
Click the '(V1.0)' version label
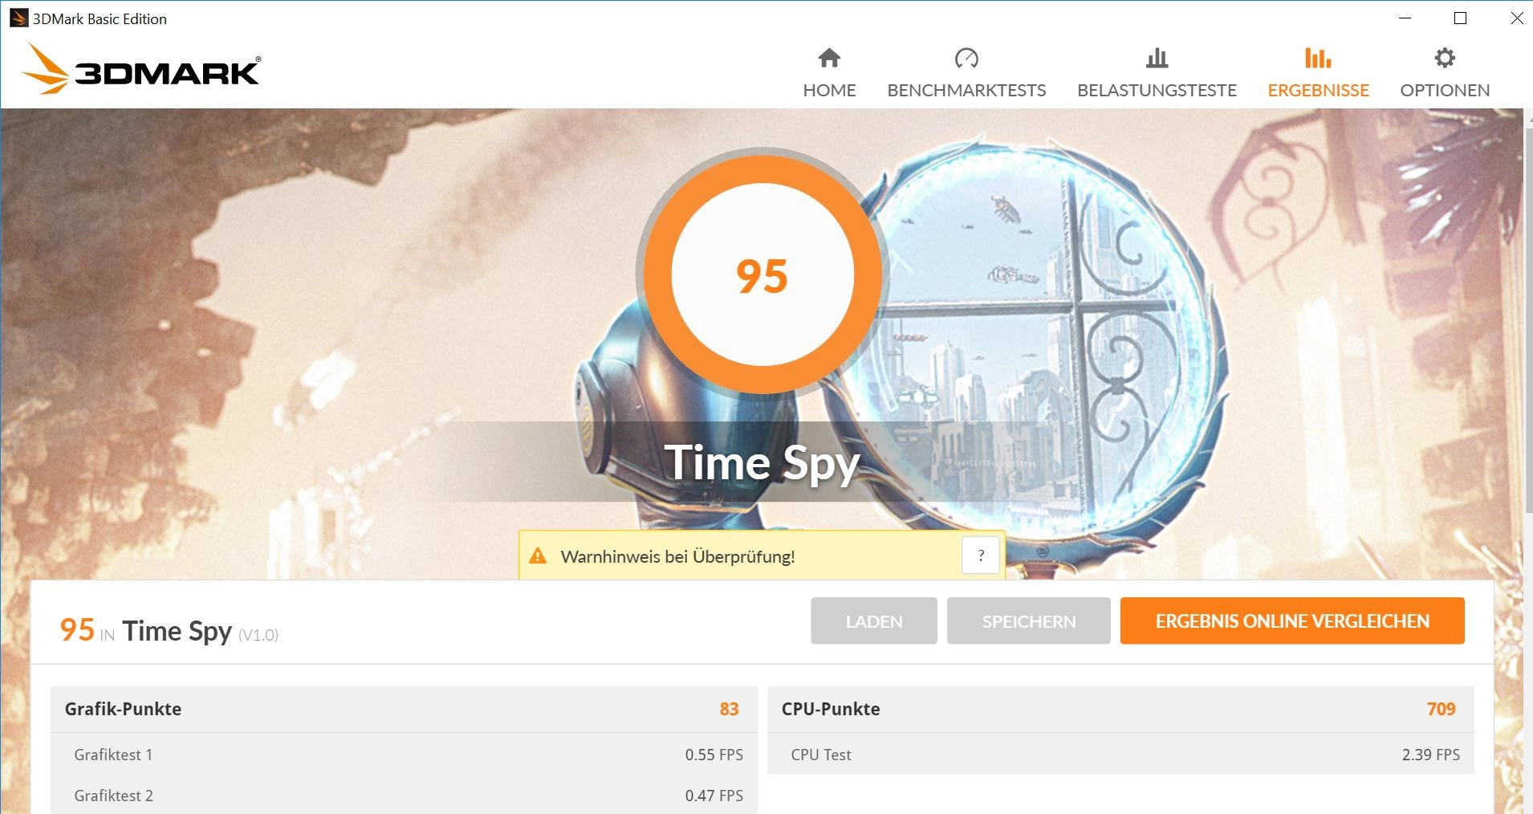(x=258, y=635)
